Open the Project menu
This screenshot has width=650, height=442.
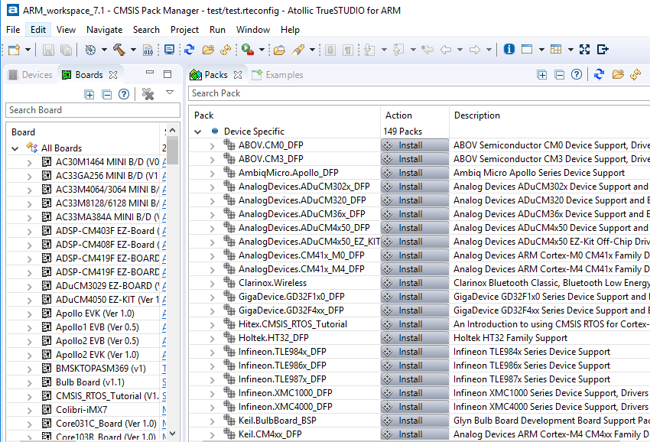click(x=184, y=30)
